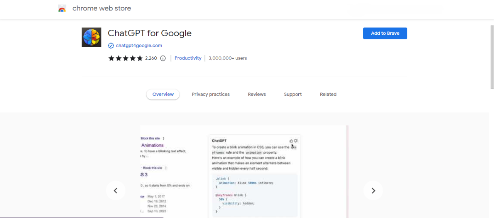Switch to the Privacy practices tab
Image resolution: width=494 pixels, height=218 pixels.
point(211,95)
